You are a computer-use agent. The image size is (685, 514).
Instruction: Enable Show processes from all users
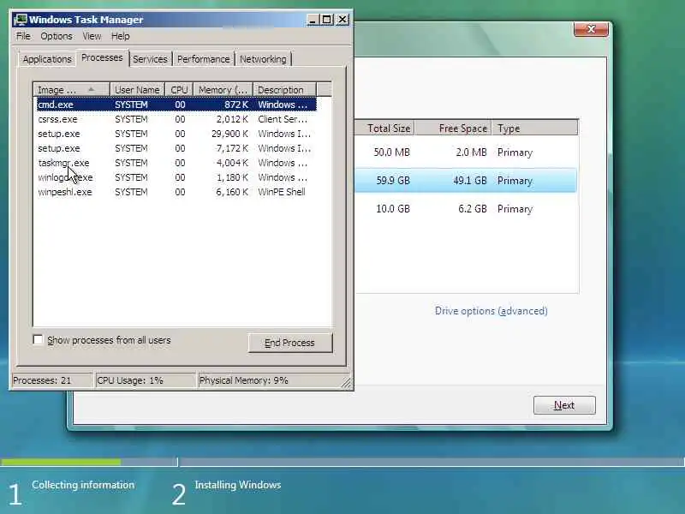pyautogui.click(x=38, y=339)
